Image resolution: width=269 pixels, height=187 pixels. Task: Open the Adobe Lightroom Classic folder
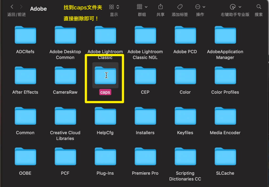pyautogui.click(x=105, y=35)
